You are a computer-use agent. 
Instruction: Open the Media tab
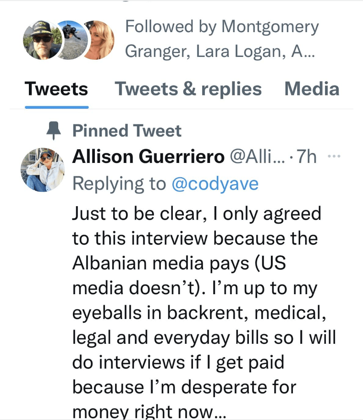[312, 89]
